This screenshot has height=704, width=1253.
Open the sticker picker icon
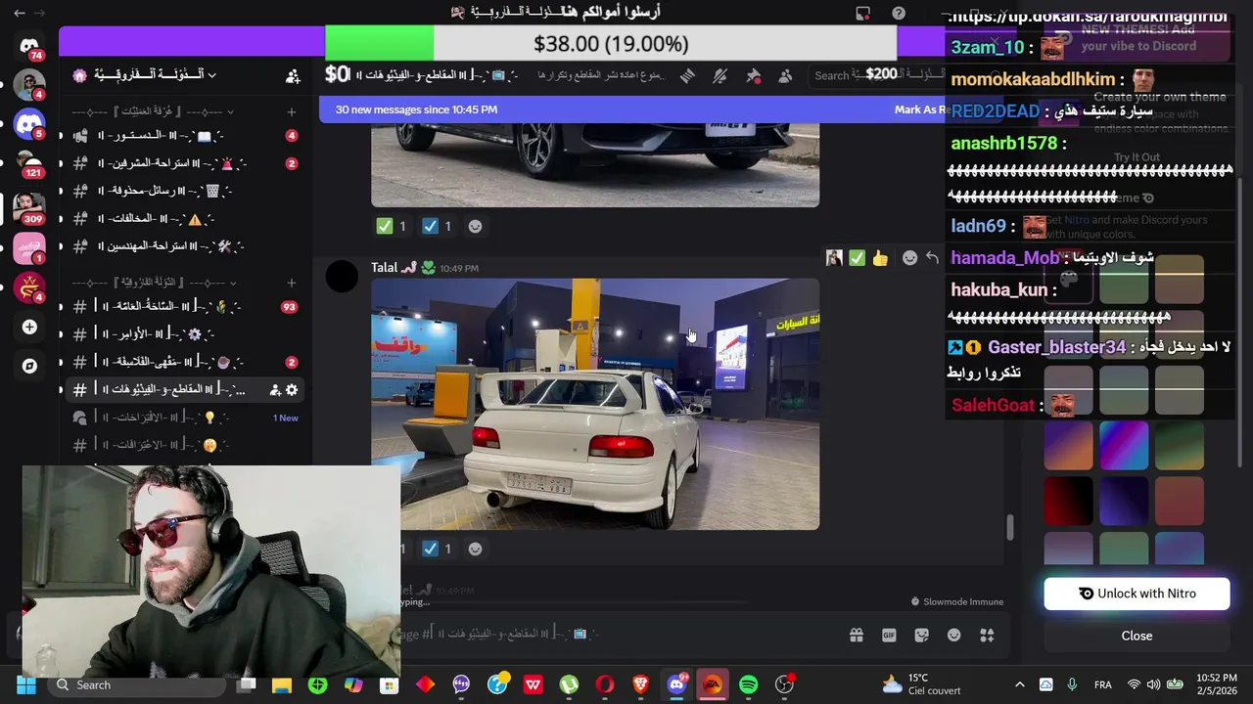921,635
